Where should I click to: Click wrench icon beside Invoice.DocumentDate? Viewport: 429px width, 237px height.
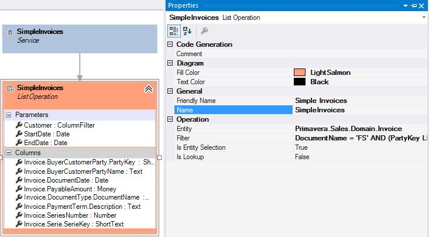click(19, 180)
